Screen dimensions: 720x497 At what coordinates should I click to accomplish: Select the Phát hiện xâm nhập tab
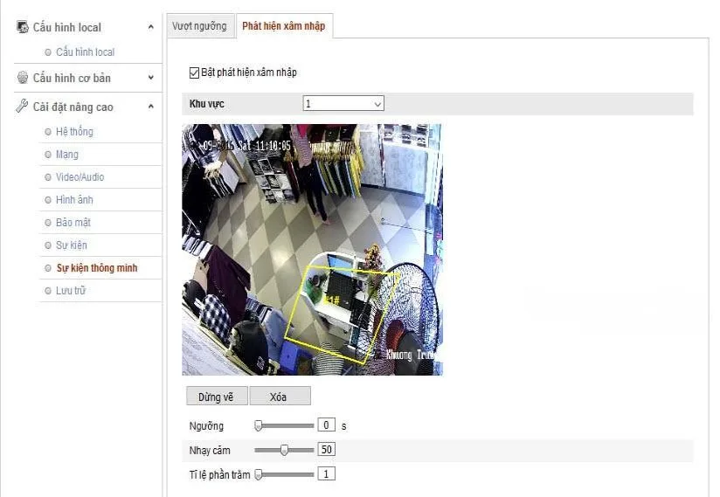[x=283, y=26]
